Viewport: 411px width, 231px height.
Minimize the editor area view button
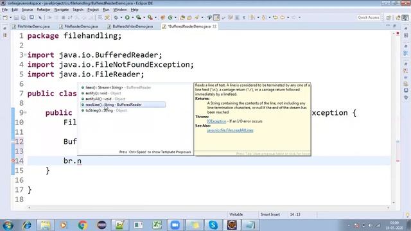point(388,26)
